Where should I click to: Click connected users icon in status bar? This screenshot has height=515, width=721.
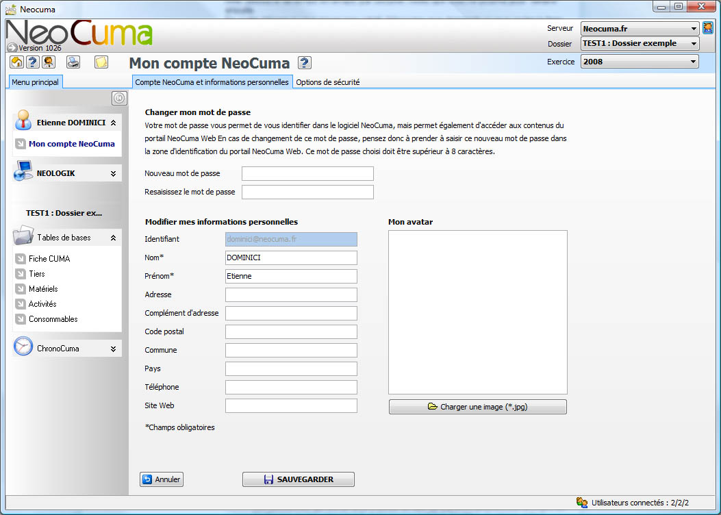click(x=582, y=503)
